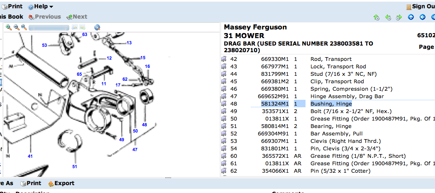The width and height of the screenshot is (435, 193).
Task: Click Print in the bottom toolbar
Action: (x=31, y=183)
